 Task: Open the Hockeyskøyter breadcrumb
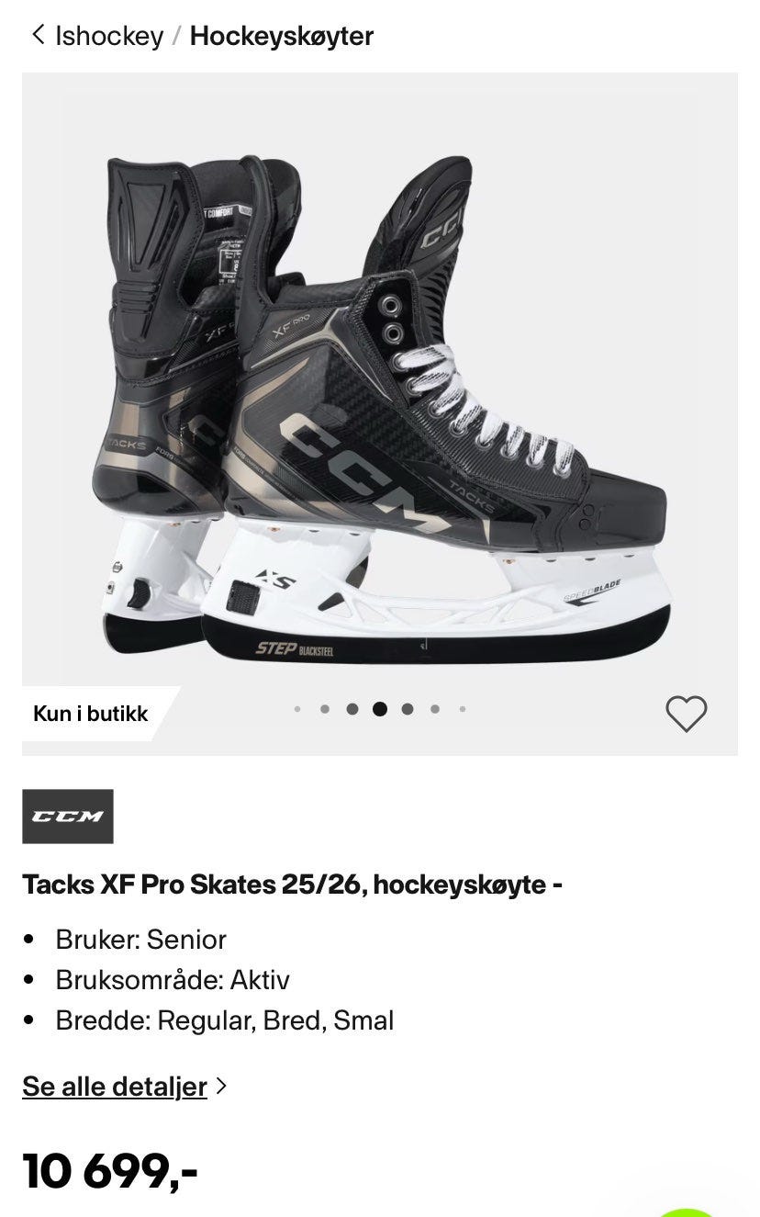282,36
